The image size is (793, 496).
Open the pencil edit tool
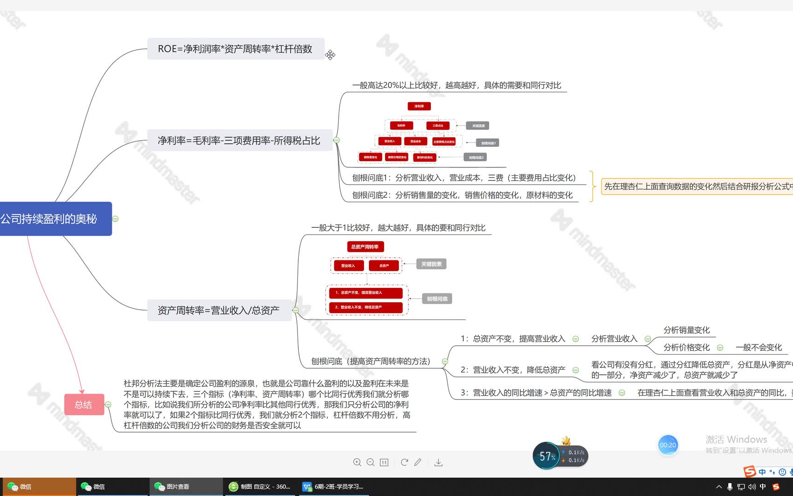[x=418, y=462]
